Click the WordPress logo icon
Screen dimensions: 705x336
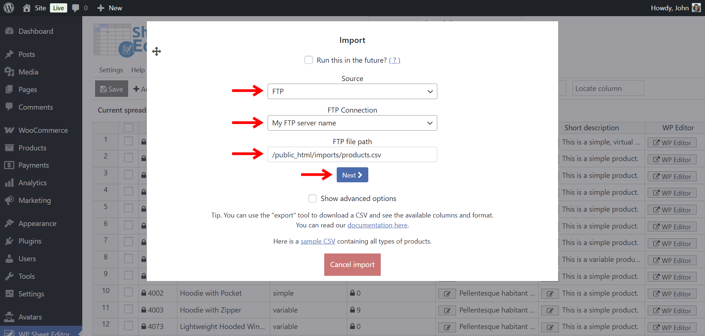pos(9,8)
